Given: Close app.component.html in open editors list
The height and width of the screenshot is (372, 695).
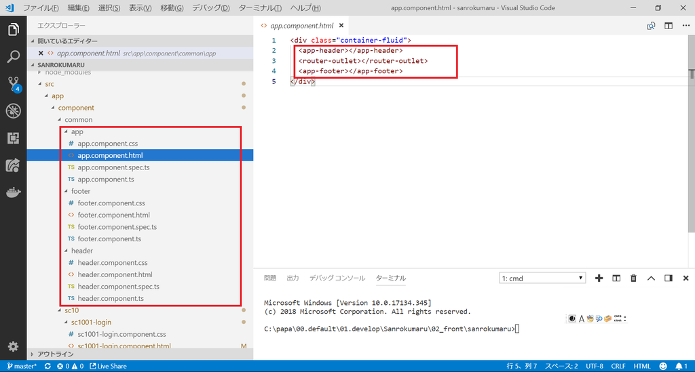Looking at the screenshot, I should coord(41,53).
